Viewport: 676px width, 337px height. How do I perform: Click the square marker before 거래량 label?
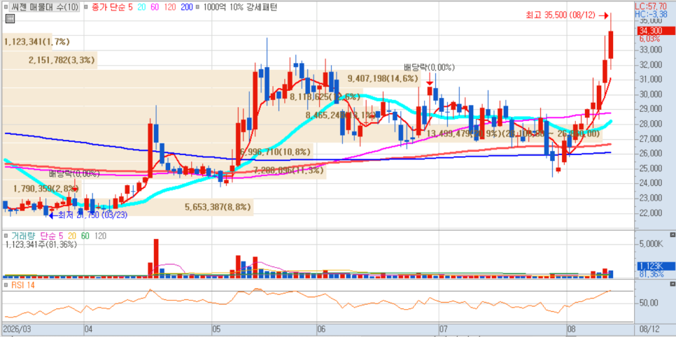pos(6,236)
